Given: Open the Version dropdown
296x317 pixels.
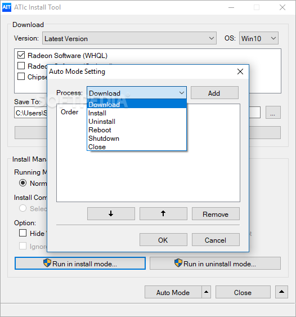Looking at the screenshot, I should click(x=129, y=38).
